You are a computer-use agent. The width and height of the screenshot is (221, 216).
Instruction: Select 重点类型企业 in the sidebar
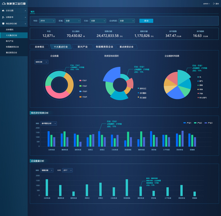click(x=14, y=53)
